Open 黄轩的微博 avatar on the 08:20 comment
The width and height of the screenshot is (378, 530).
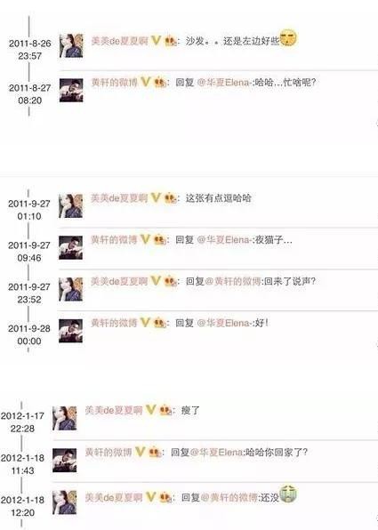pos(71,90)
